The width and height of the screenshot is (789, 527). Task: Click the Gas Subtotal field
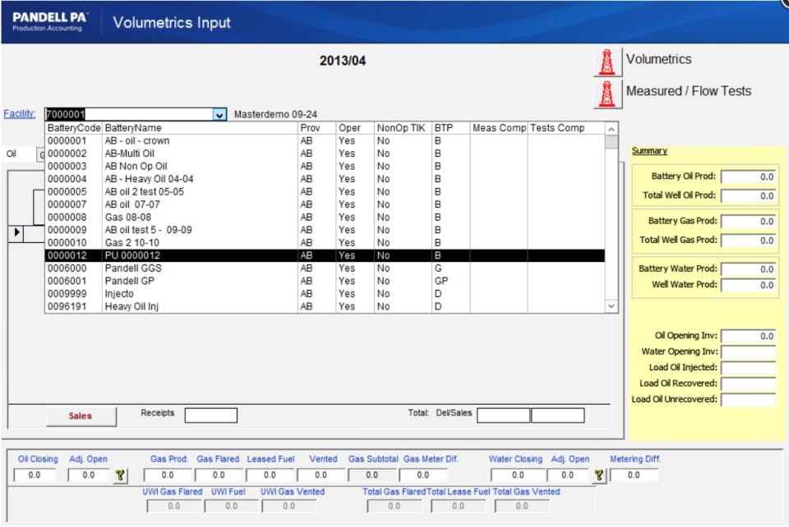pos(372,475)
